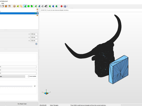142x106 pixels.
Task: Click the topmost wide field containing 0
Action: 18,67
